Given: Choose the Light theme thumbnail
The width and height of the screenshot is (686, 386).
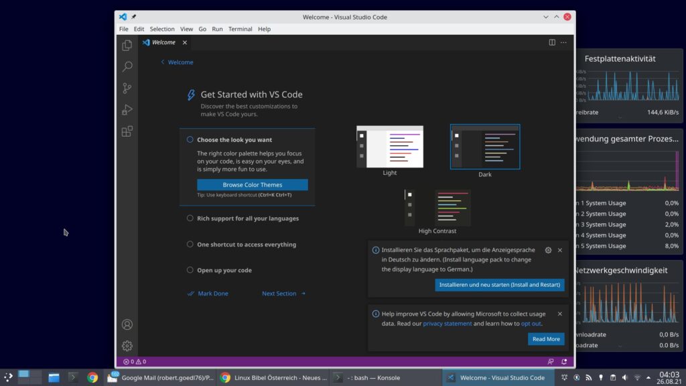Looking at the screenshot, I should tap(390, 147).
